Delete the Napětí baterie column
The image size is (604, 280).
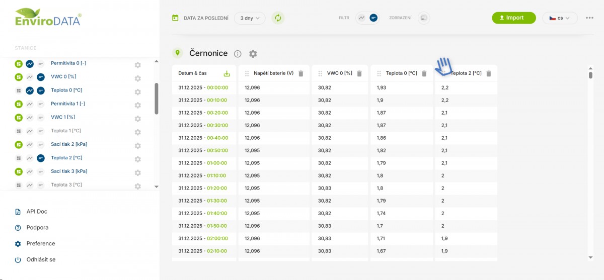click(x=301, y=73)
